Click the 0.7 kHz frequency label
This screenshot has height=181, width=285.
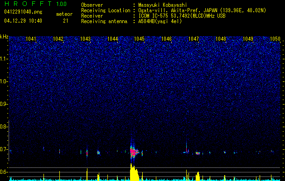[x=4, y=149]
